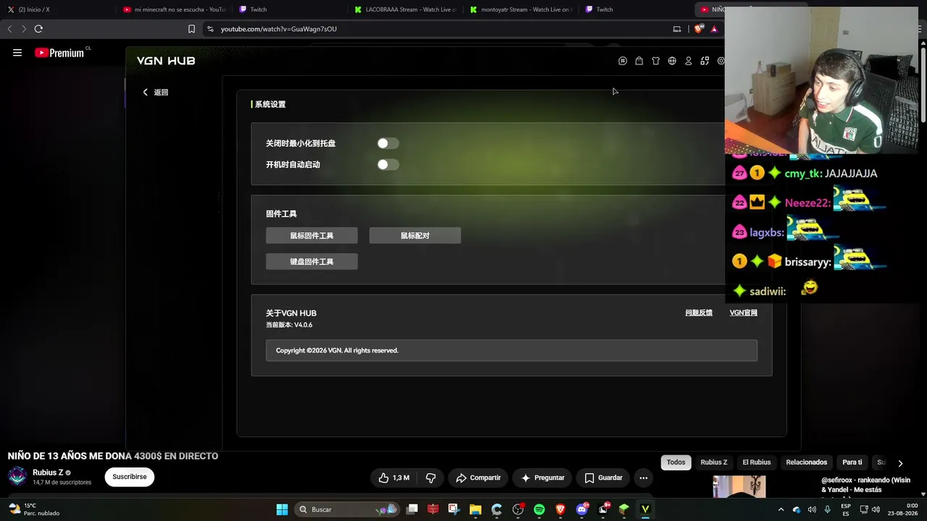
Task: Click the VGN HUB logo
Action: [166, 61]
